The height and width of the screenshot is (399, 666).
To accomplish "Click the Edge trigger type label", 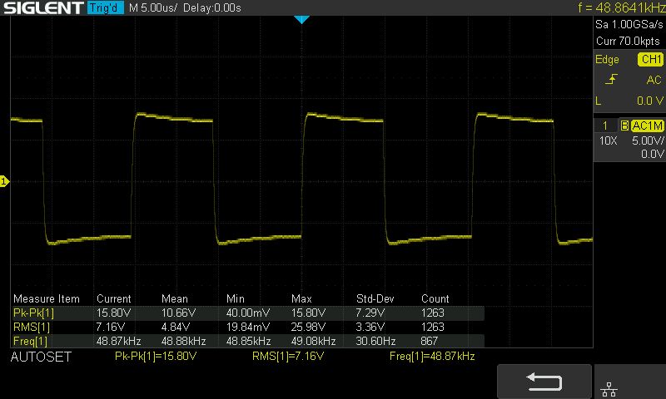I will (x=607, y=59).
